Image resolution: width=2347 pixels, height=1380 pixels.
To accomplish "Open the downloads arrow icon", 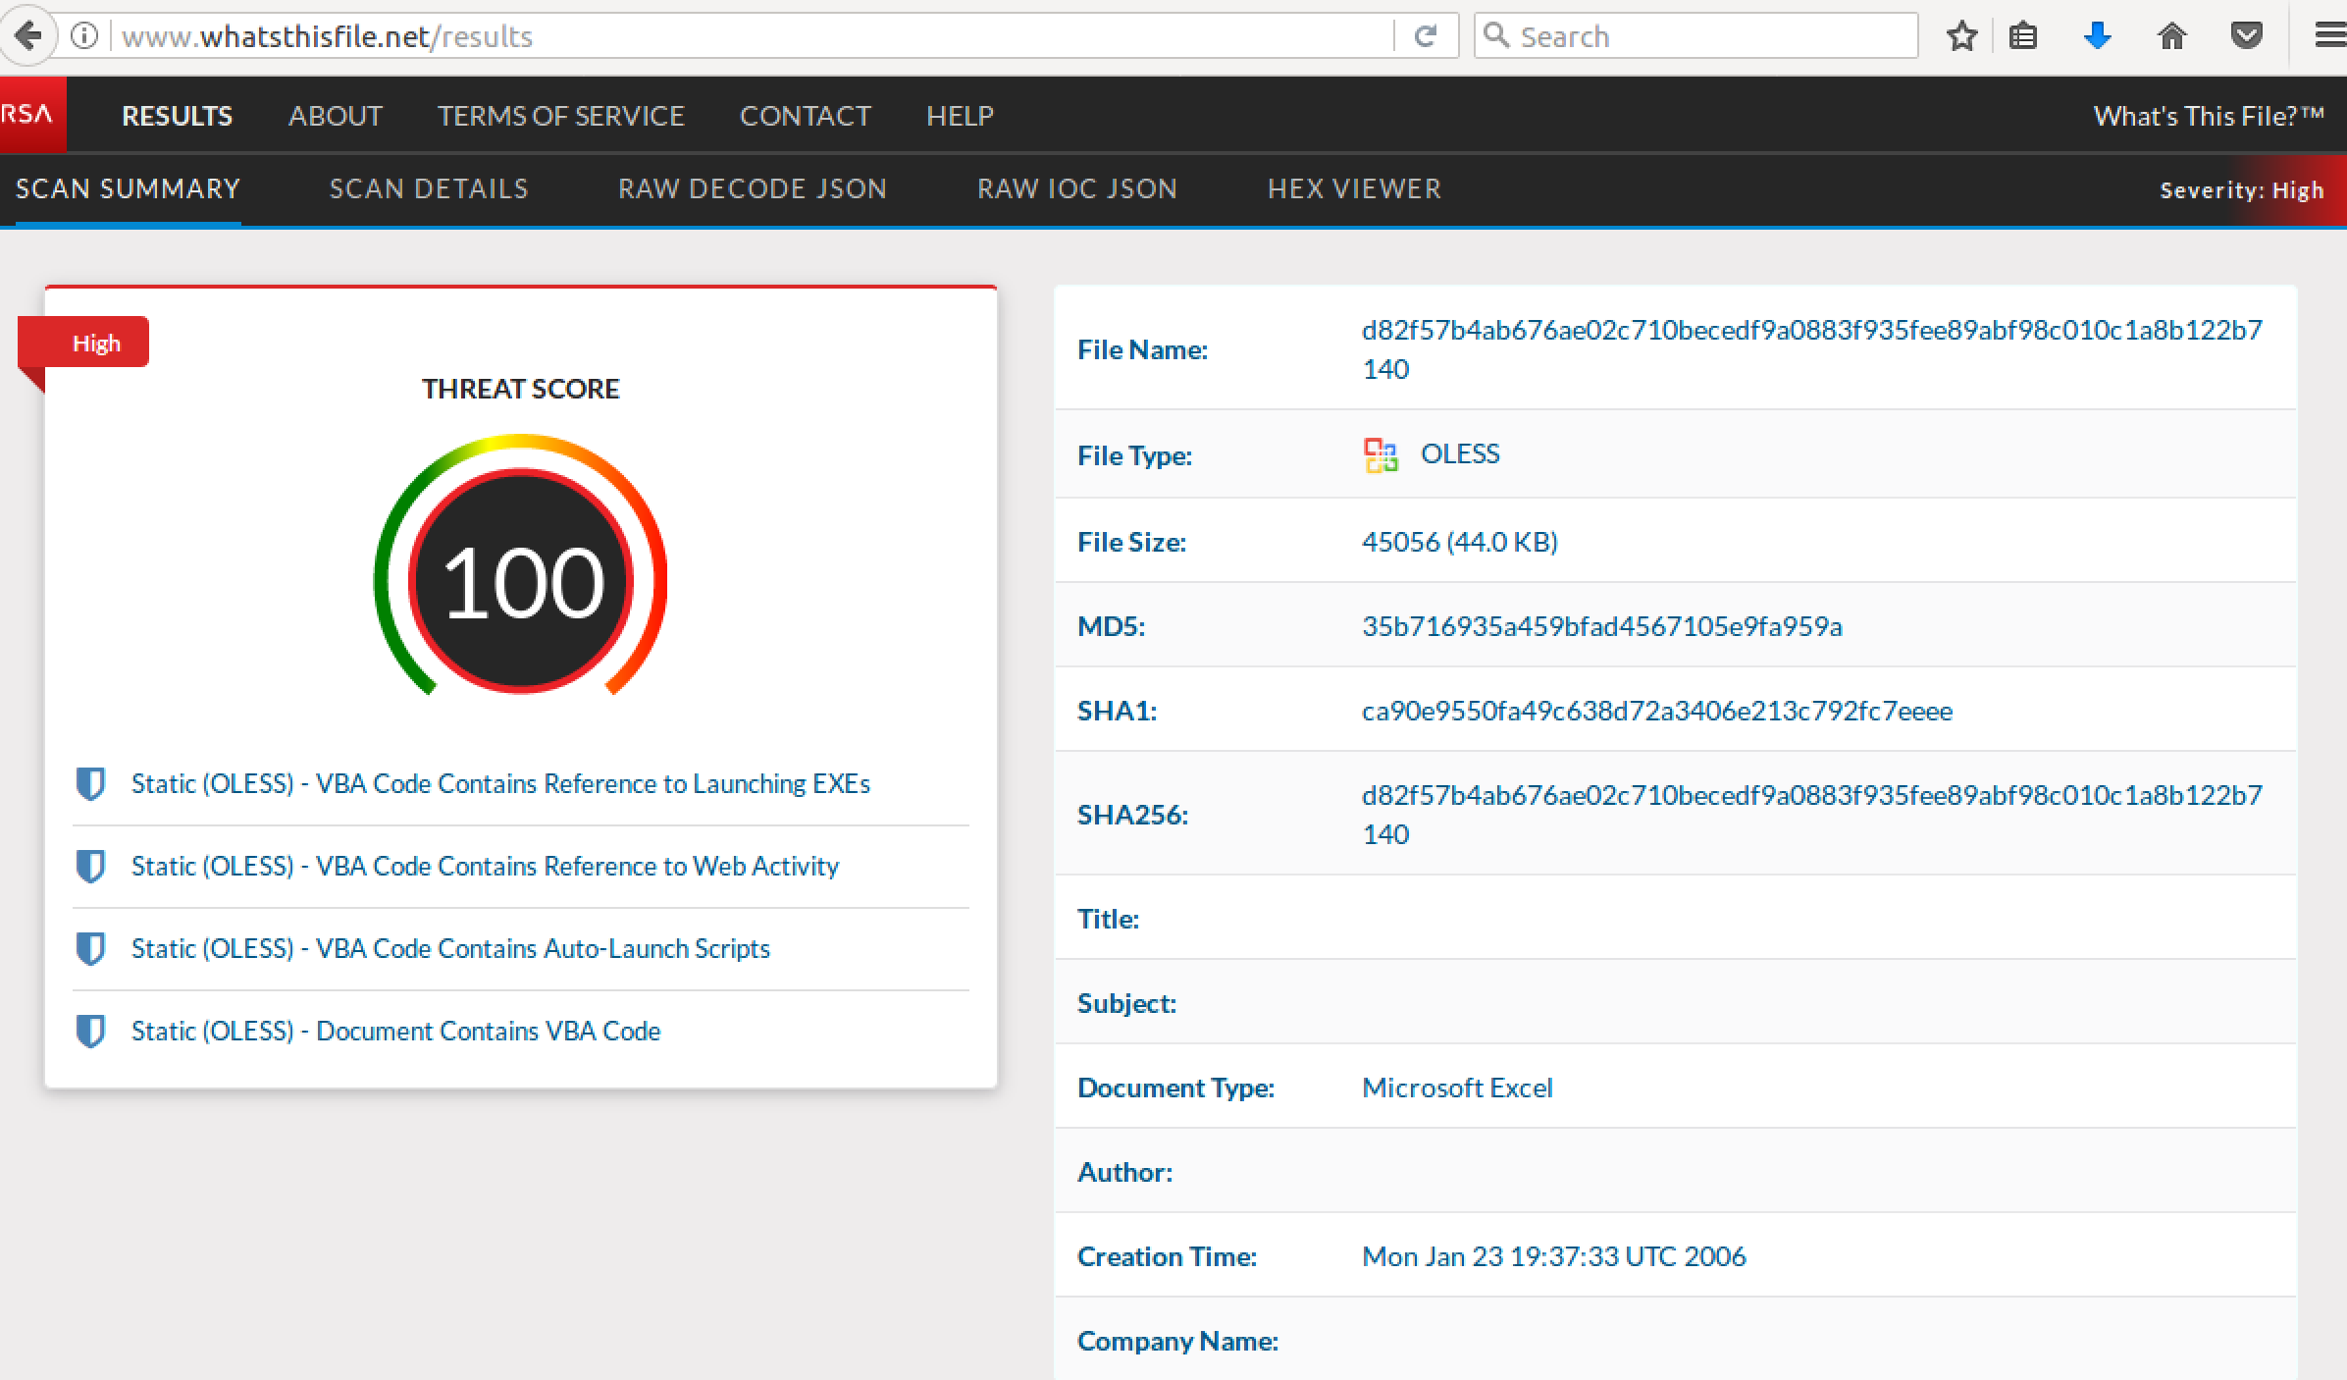I will [x=2097, y=36].
